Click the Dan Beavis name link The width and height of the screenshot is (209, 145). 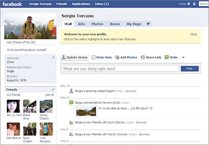14,138
